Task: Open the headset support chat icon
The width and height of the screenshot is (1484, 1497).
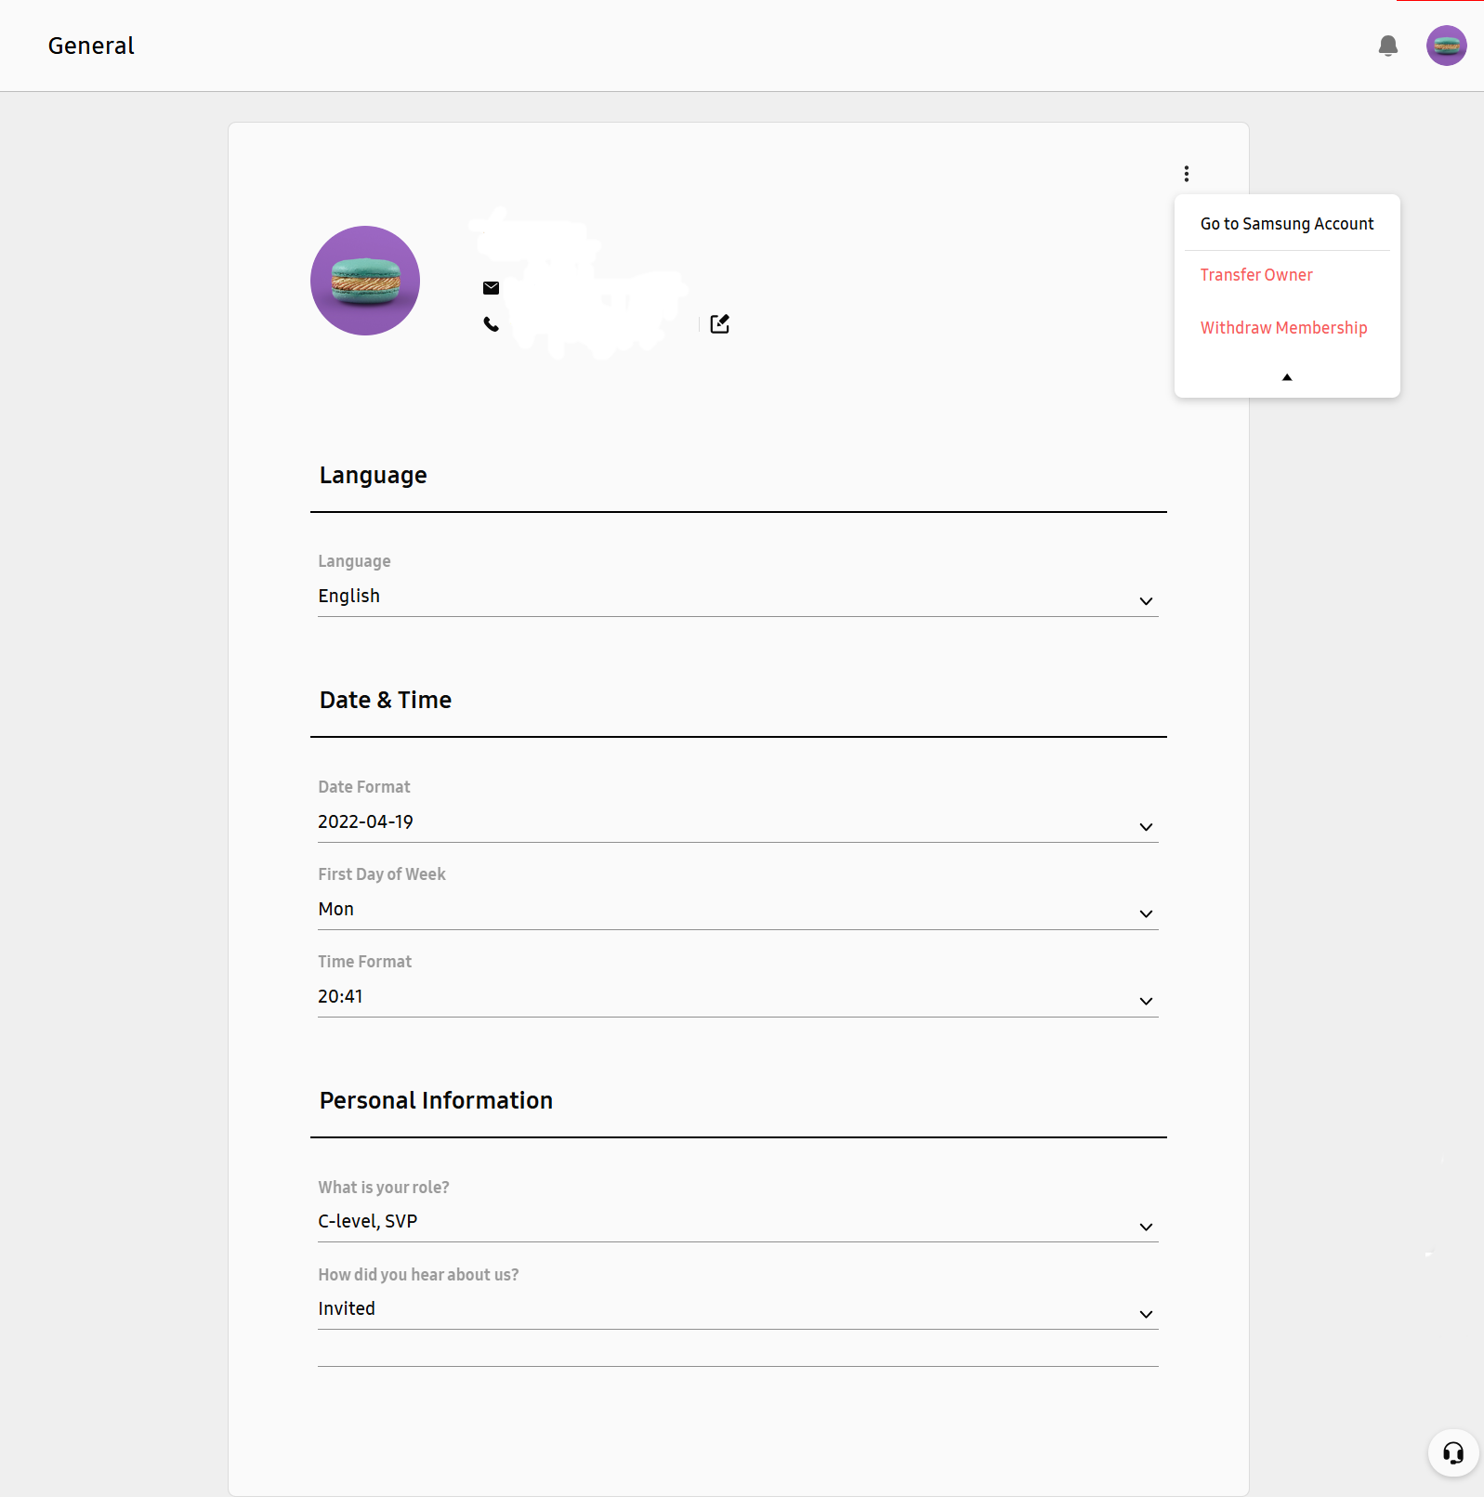Action: (x=1453, y=1452)
